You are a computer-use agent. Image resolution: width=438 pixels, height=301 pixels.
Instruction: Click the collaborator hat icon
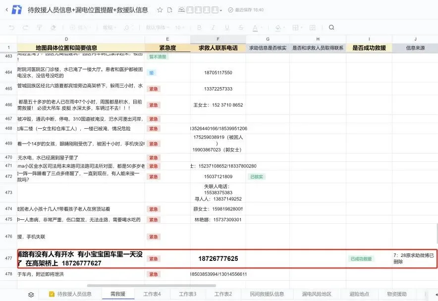coord(181,10)
